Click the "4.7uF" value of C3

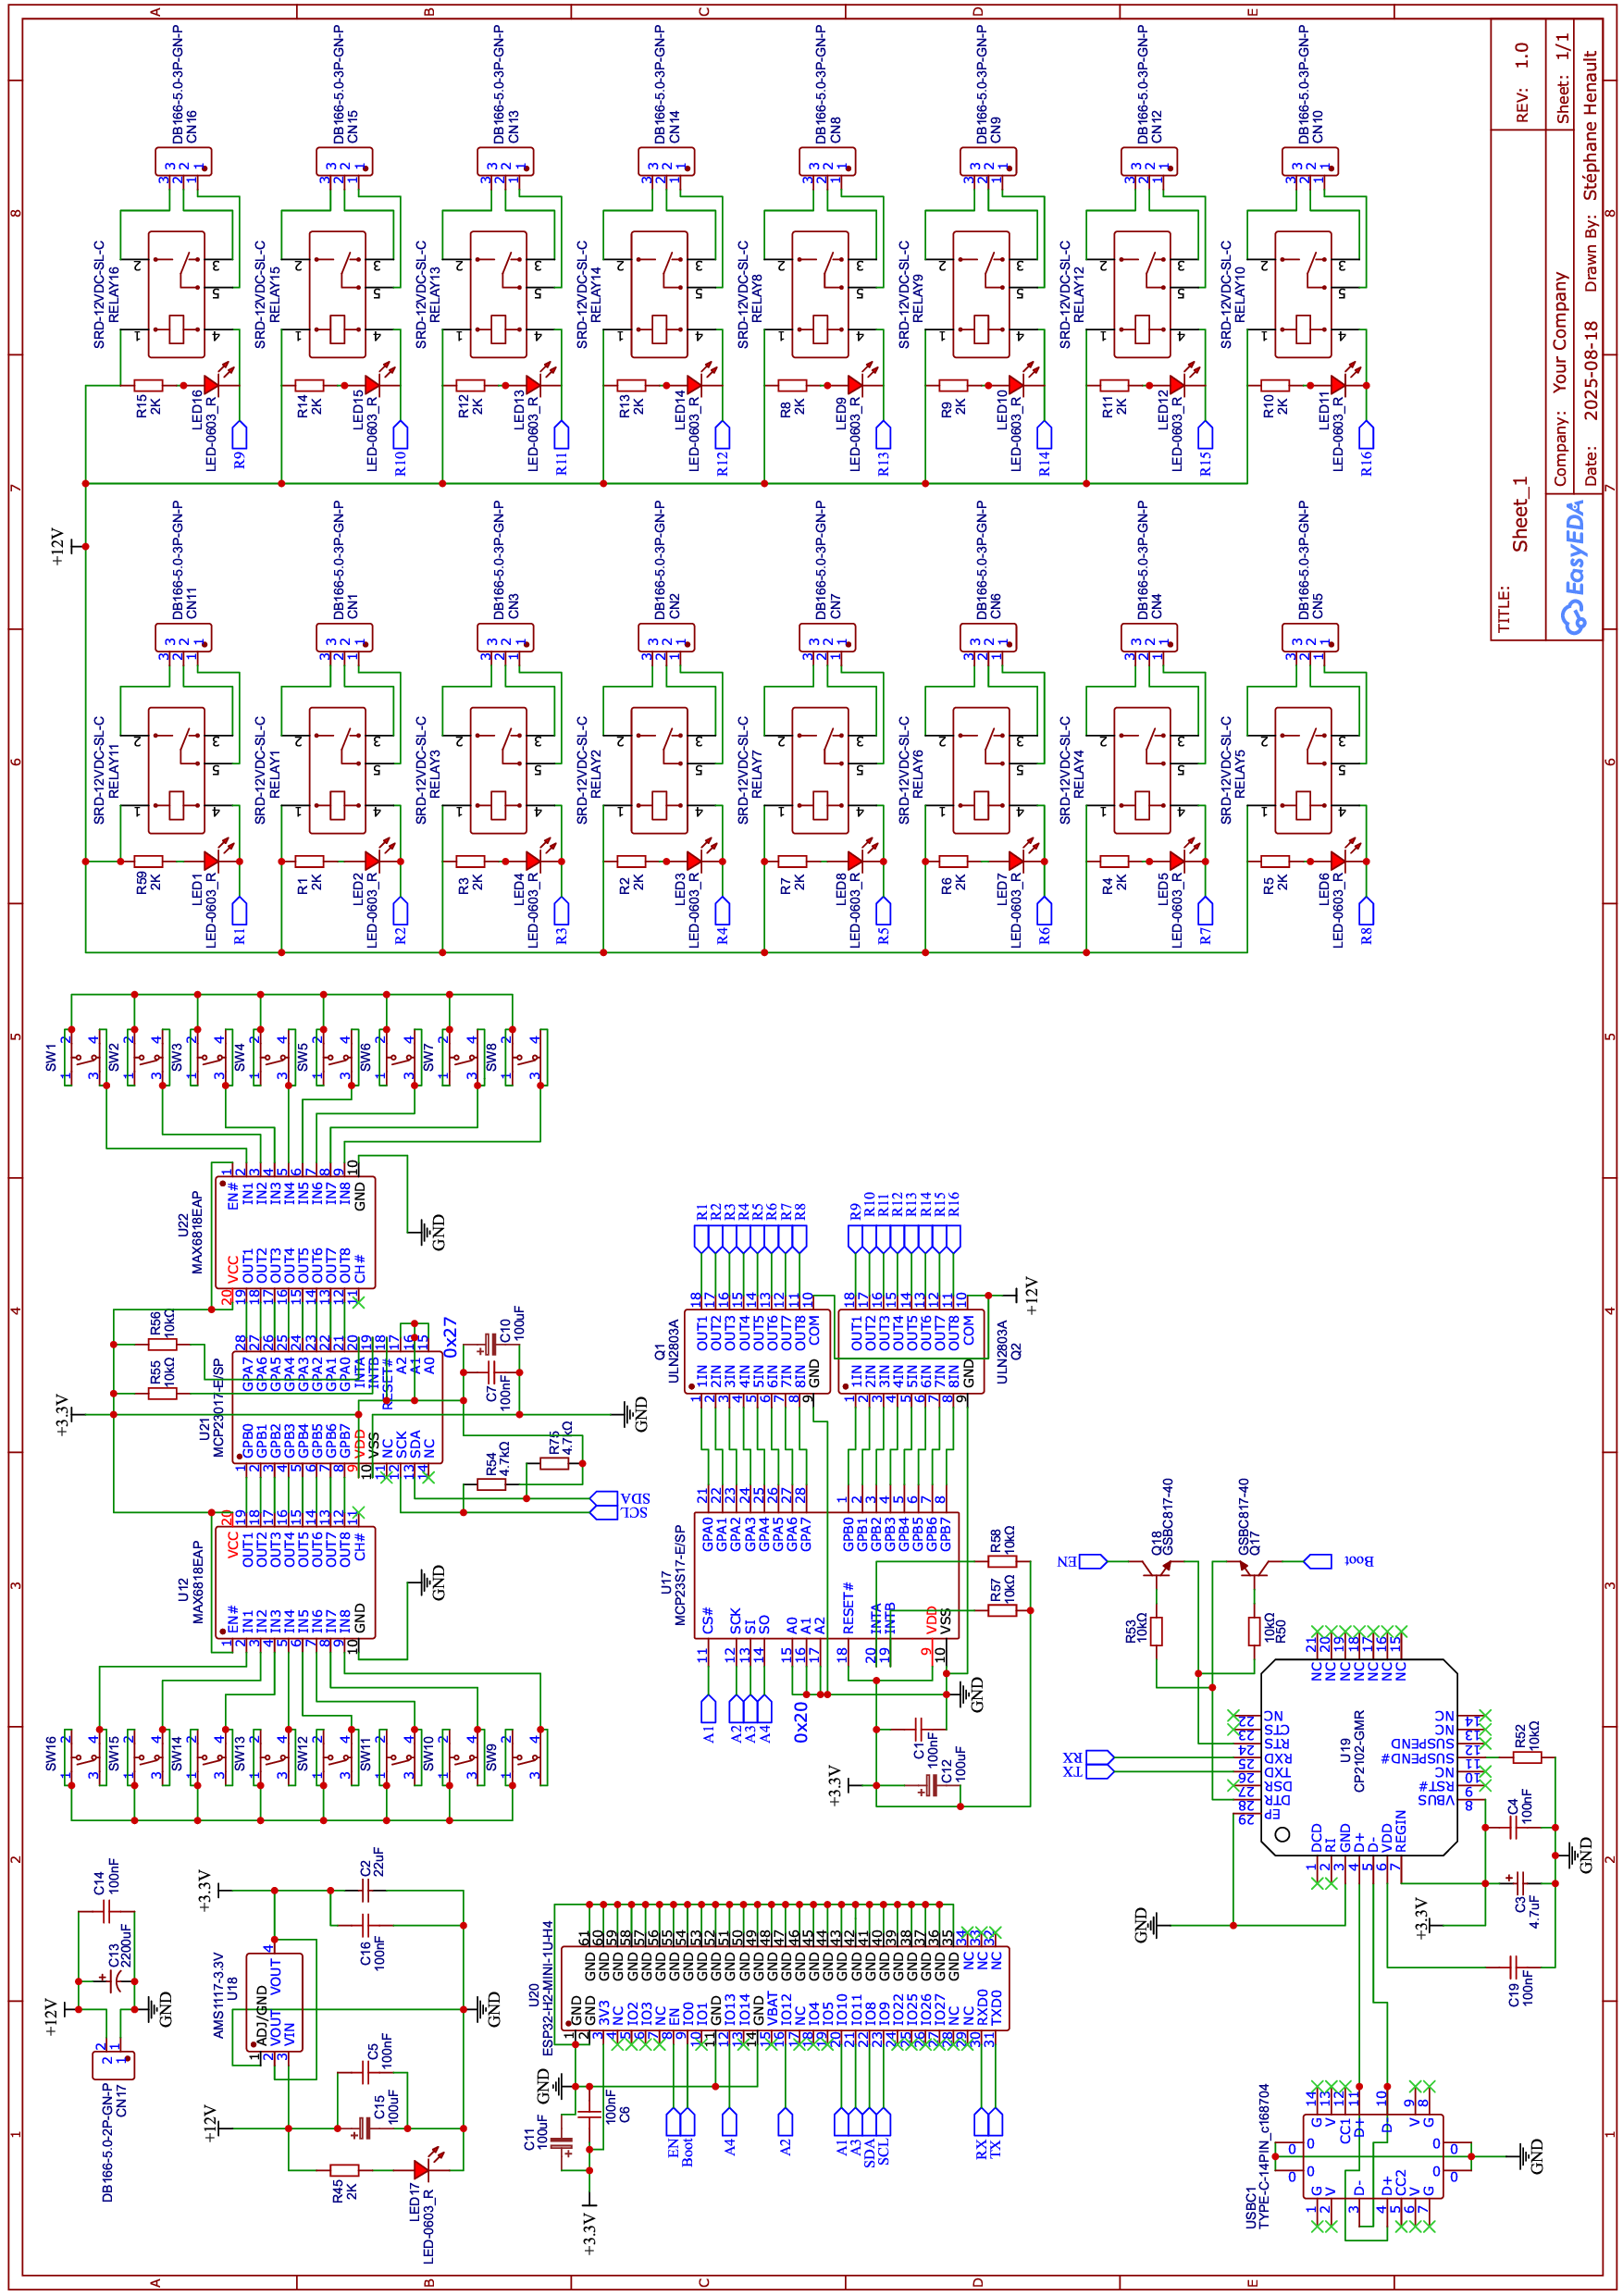pos(1535,1911)
